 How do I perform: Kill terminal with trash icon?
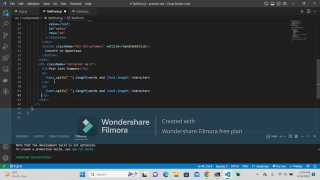(x=296, y=136)
